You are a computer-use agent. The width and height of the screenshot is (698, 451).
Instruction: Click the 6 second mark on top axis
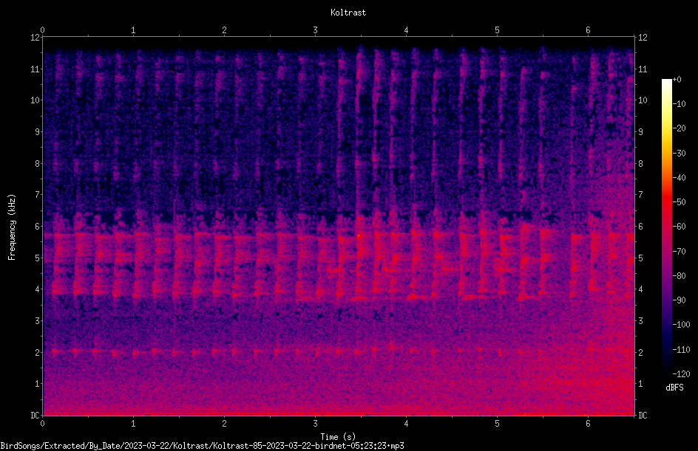coord(588,30)
